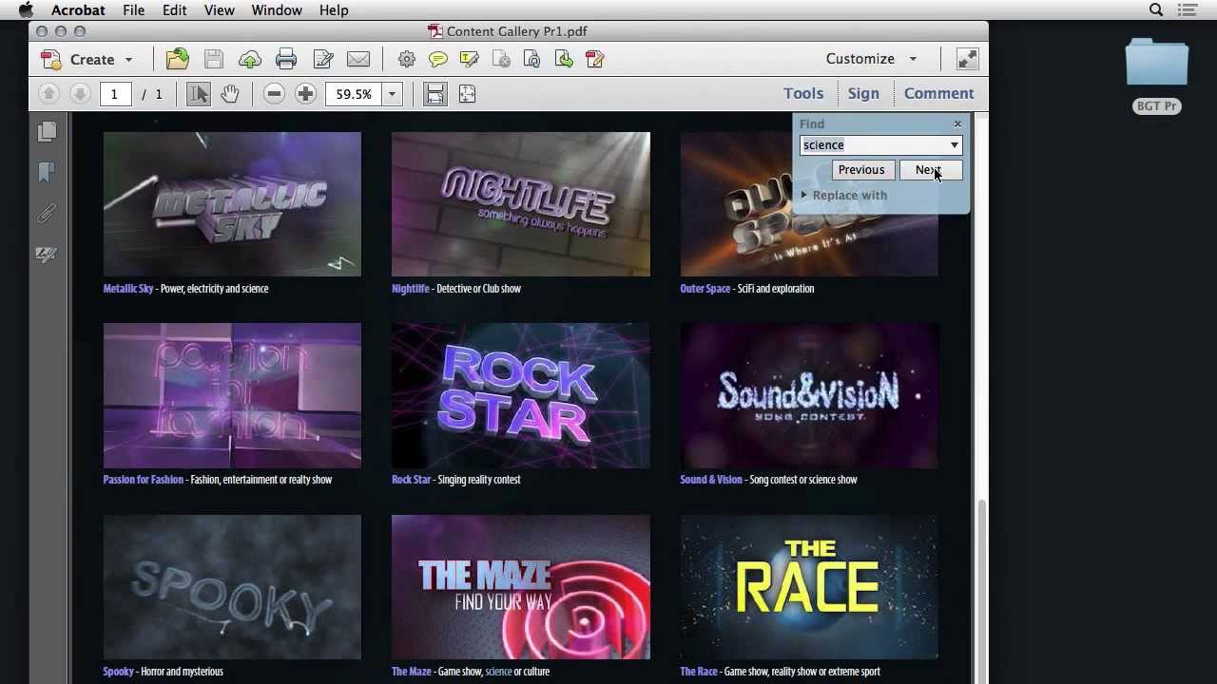Image resolution: width=1217 pixels, height=684 pixels.
Task: Open preferences via the gear icon
Action: 407,59
